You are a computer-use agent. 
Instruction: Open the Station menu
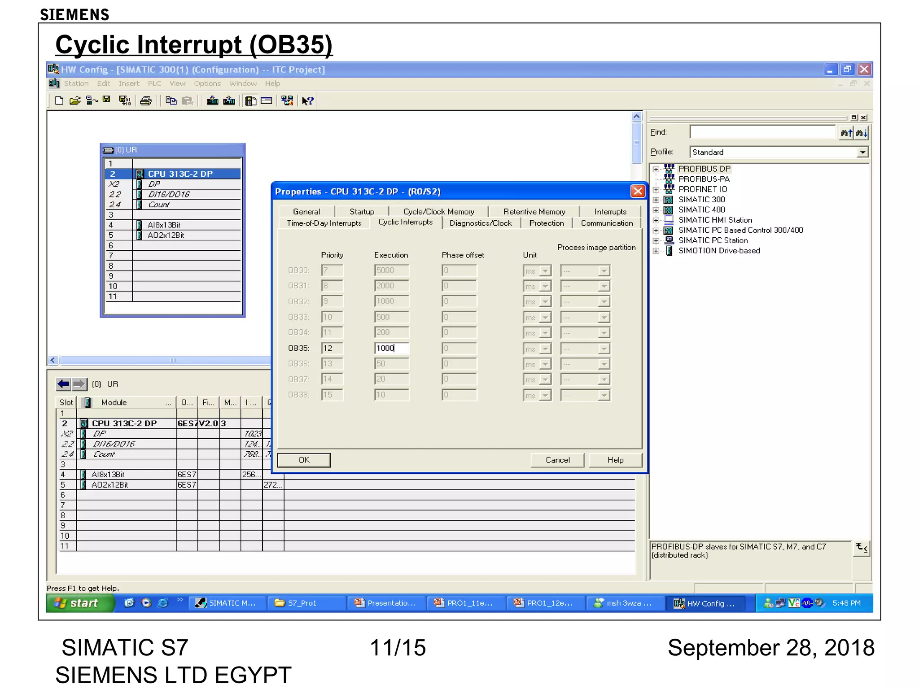tap(76, 83)
